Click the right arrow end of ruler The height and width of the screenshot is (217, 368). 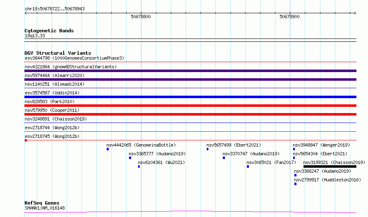pyautogui.click(x=355, y=13)
